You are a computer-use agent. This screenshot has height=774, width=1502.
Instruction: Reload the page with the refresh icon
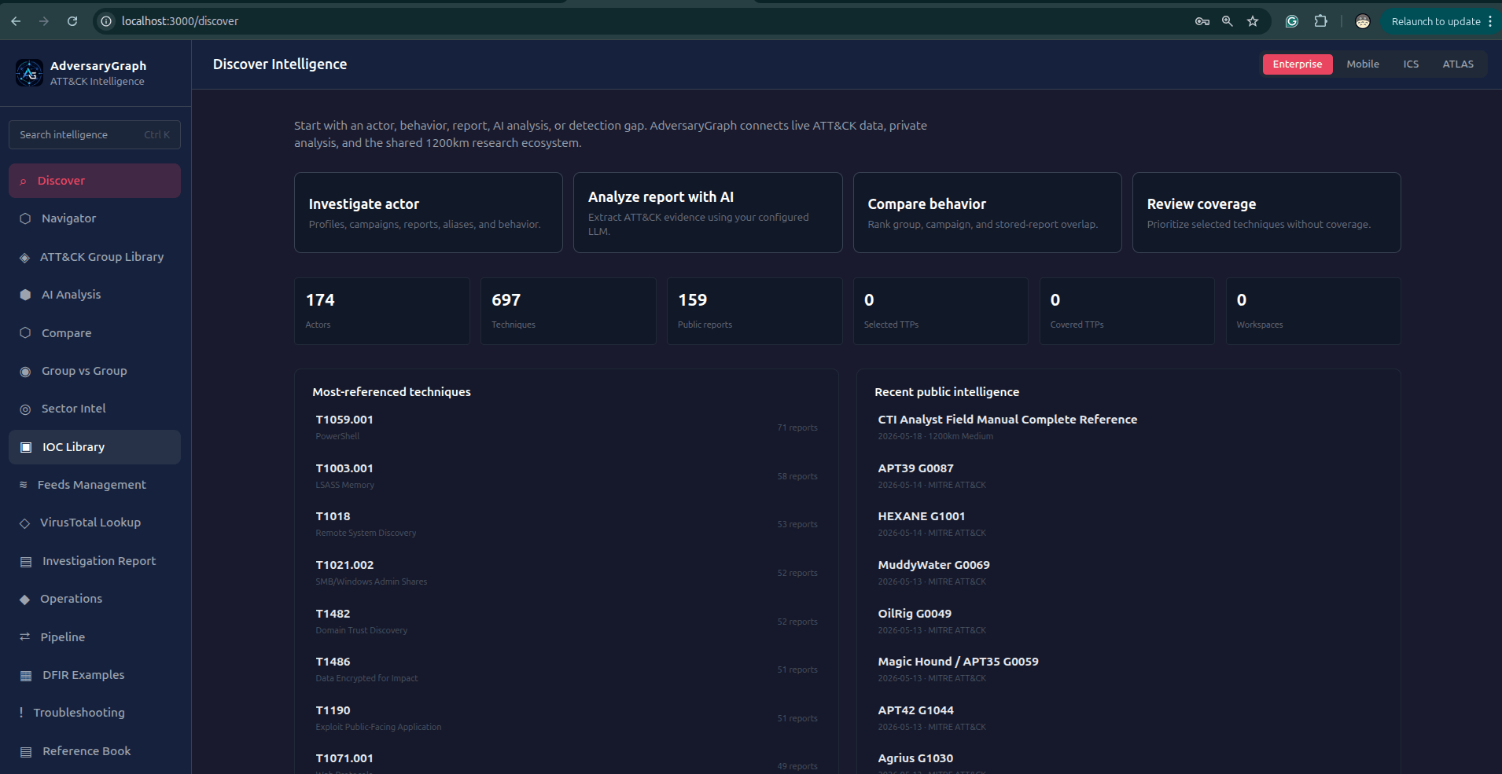(x=72, y=21)
